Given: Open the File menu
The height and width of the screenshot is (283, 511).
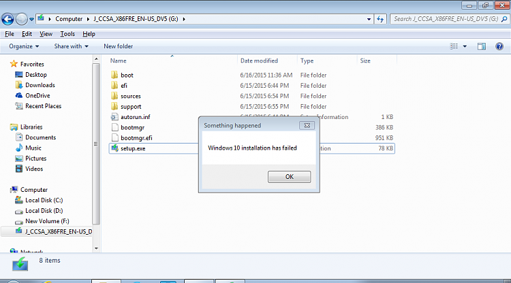Looking at the screenshot, I should [x=10, y=34].
